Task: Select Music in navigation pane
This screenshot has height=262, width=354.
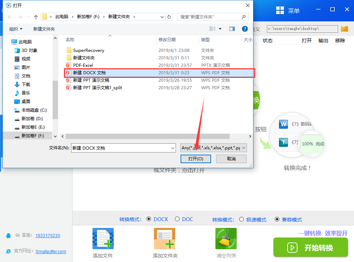Action: coord(26,93)
